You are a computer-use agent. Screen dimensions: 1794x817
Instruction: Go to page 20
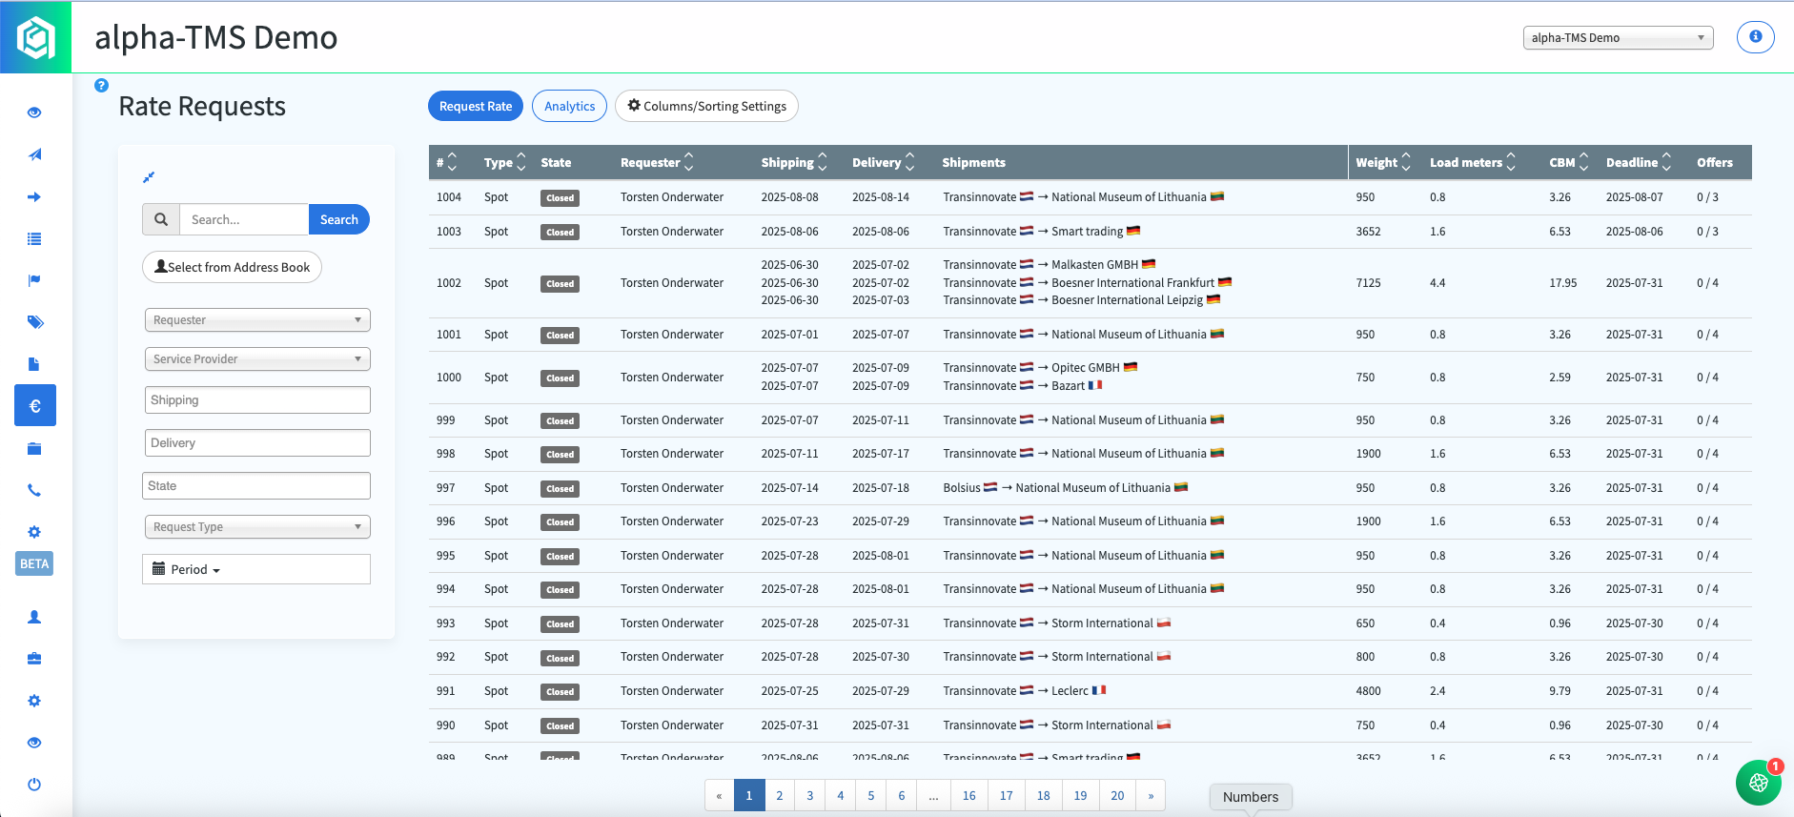pyautogui.click(x=1117, y=795)
